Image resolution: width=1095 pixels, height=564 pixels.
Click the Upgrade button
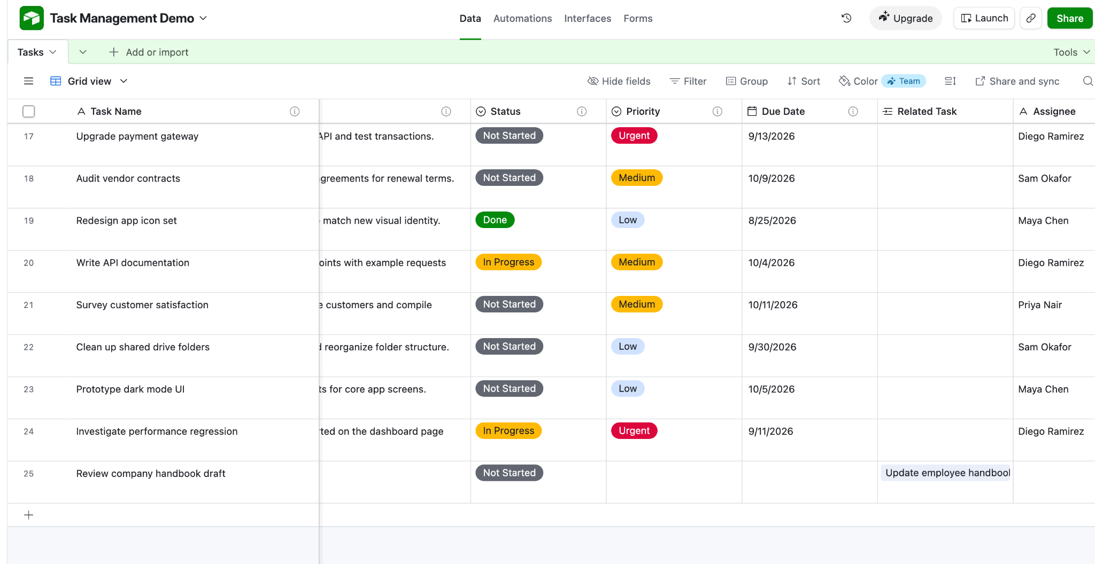point(905,18)
